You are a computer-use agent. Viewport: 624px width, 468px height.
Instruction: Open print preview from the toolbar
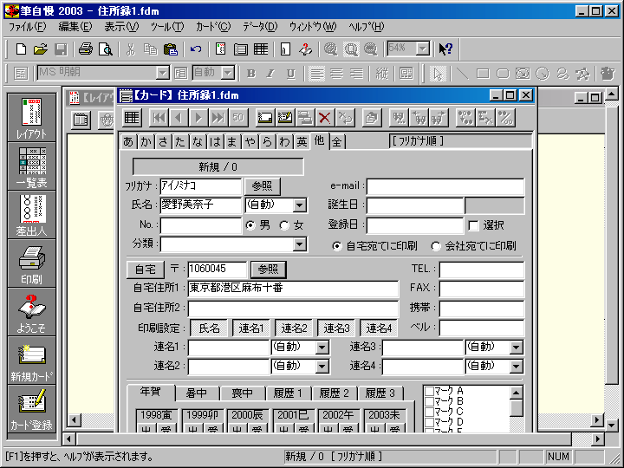(x=106, y=49)
